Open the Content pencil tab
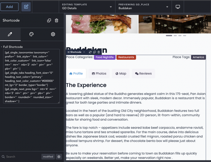The image size is (211, 162). coord(10,34)
